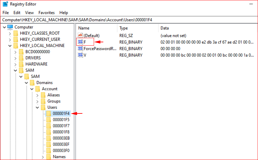This screenshot has width=258, height=160.
Task: Expand the Names key
Action: coord(43,157)
